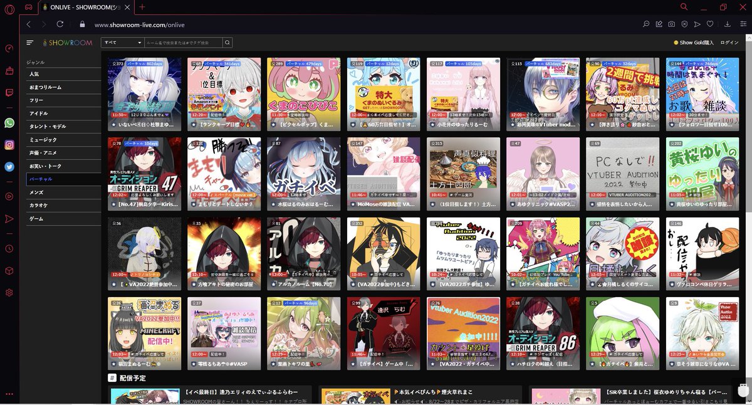This screenshot has height=405, width=752.
Task: Toggle SHOWROOM hamburger side menu
Action: coord(30,43)
